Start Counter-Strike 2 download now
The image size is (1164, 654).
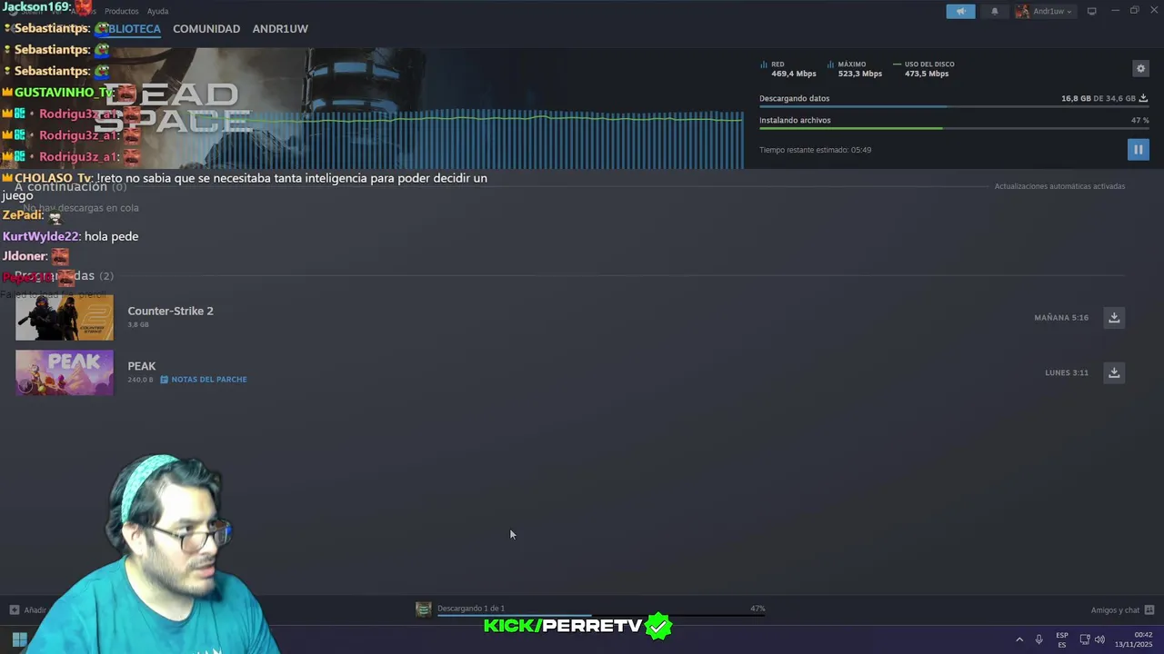(x=1114, y=317)
